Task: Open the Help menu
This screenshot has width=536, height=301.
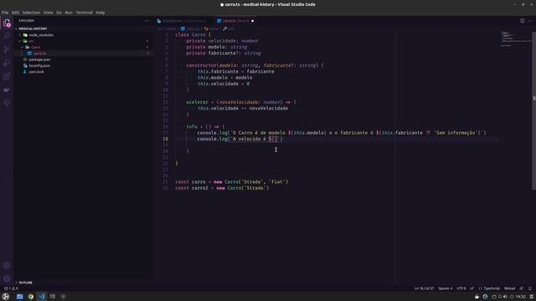Action: (x=100, y=13)
